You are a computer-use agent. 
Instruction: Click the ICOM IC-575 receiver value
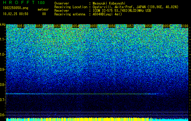[x=122, y=11]
